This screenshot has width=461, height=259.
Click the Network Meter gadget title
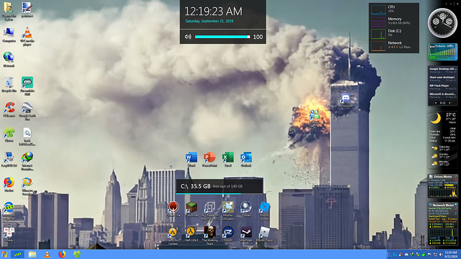(x=443, y=205)
